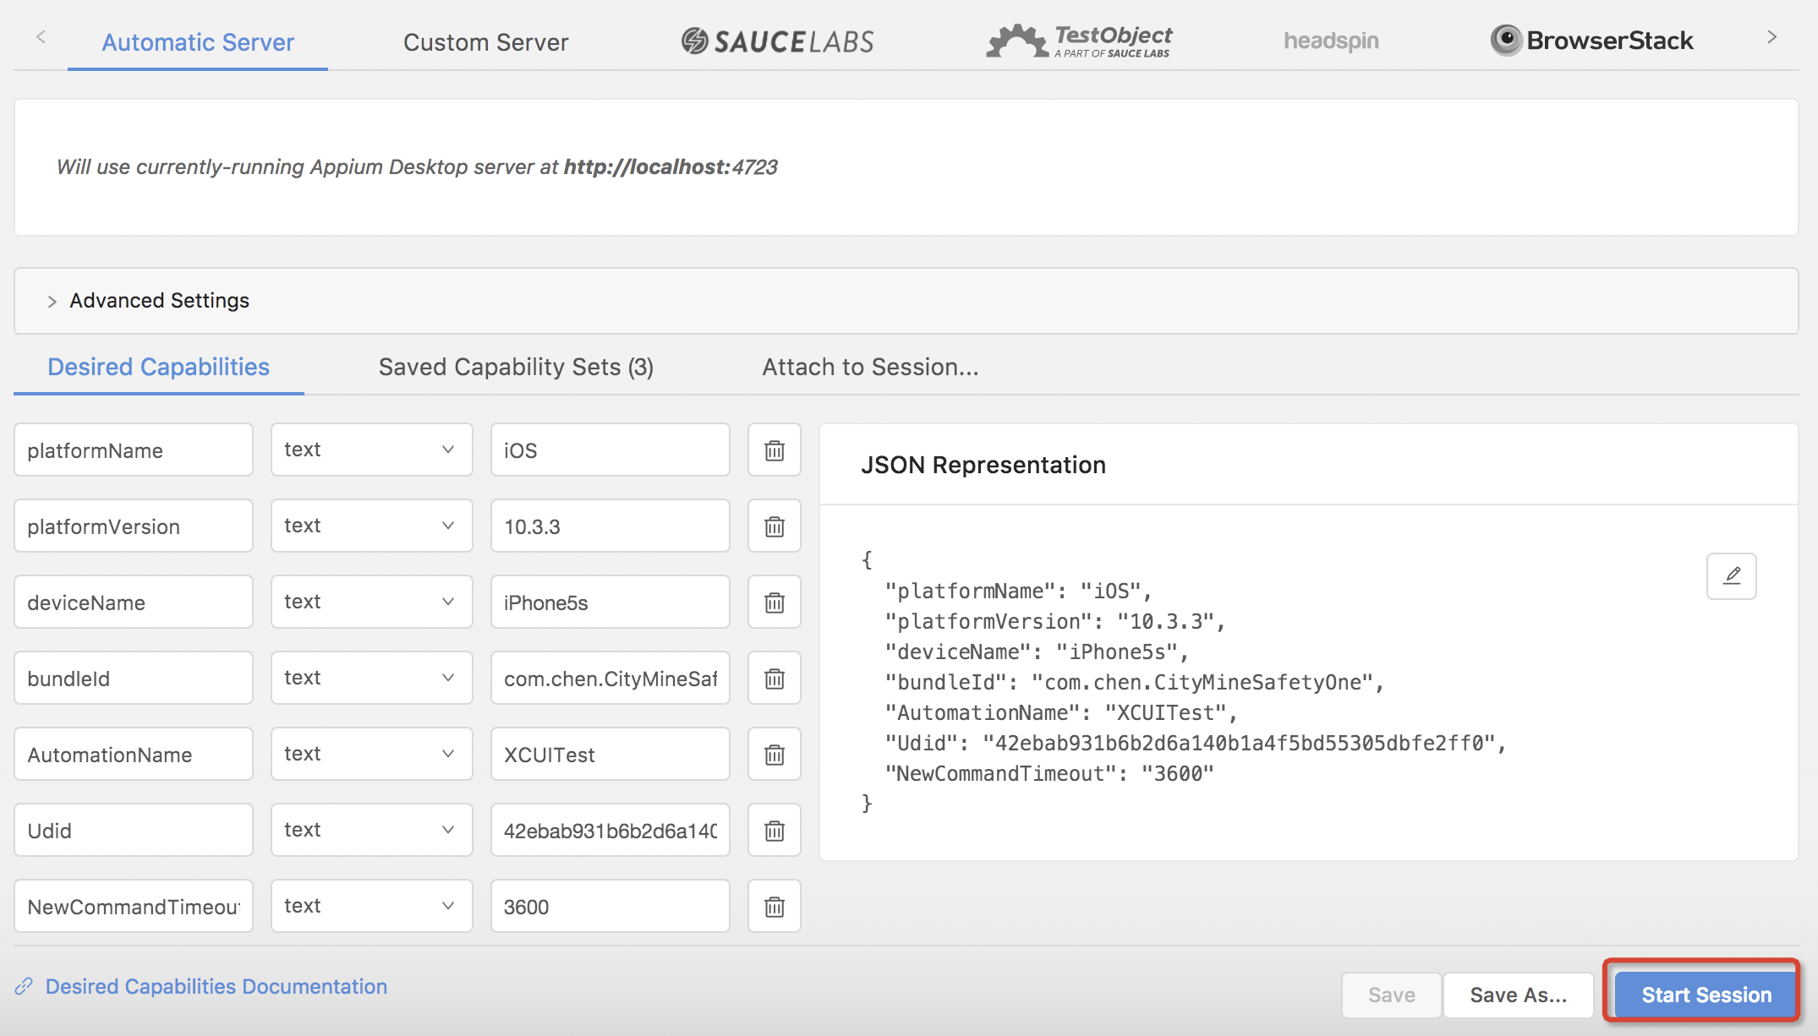The height and width of the screenshot is (1036, 1818).
Task: Open Attach to Session tab
Action: click(870, 367)
